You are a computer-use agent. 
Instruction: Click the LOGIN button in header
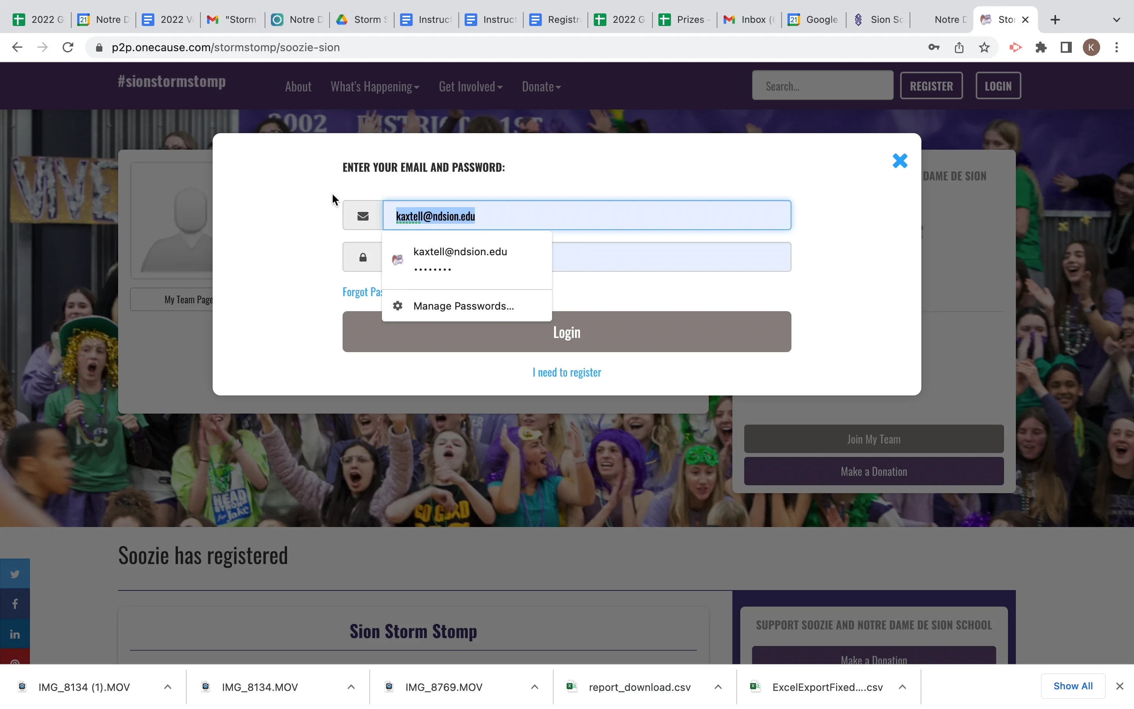pyautogui.click(x=998, y=86)
